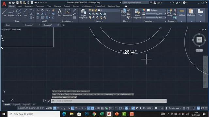Click the Start tab
Viewport: 209px width, 117px height.
click(x=8, y=25)
